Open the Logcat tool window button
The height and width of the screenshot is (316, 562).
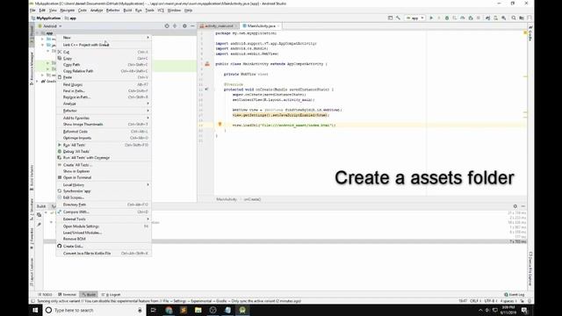111,295
